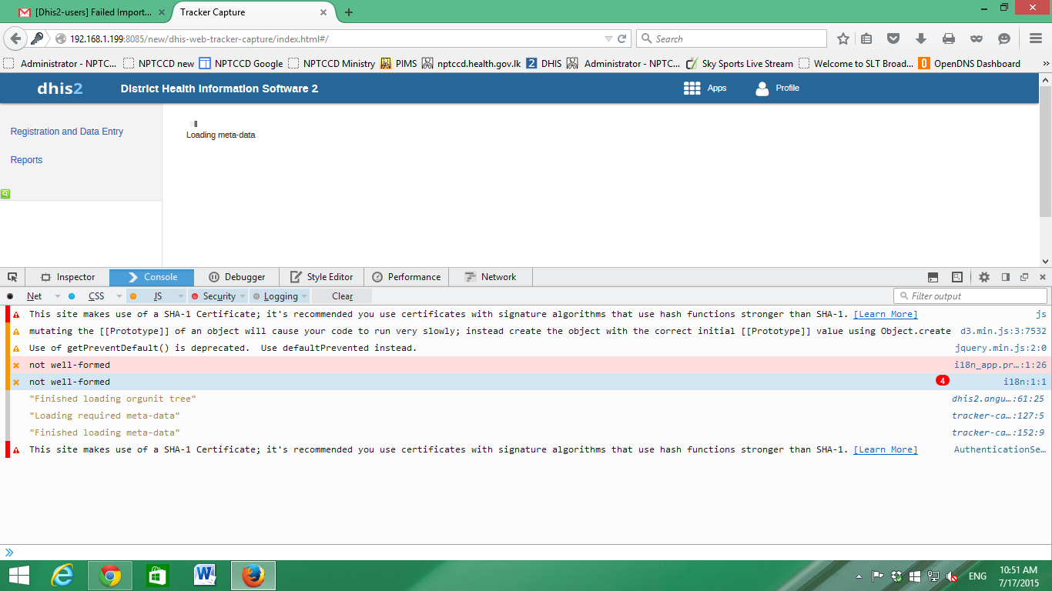Toggle the devtools split console icon
This screenshot has height=591, width=1052.
pos(933,277)
